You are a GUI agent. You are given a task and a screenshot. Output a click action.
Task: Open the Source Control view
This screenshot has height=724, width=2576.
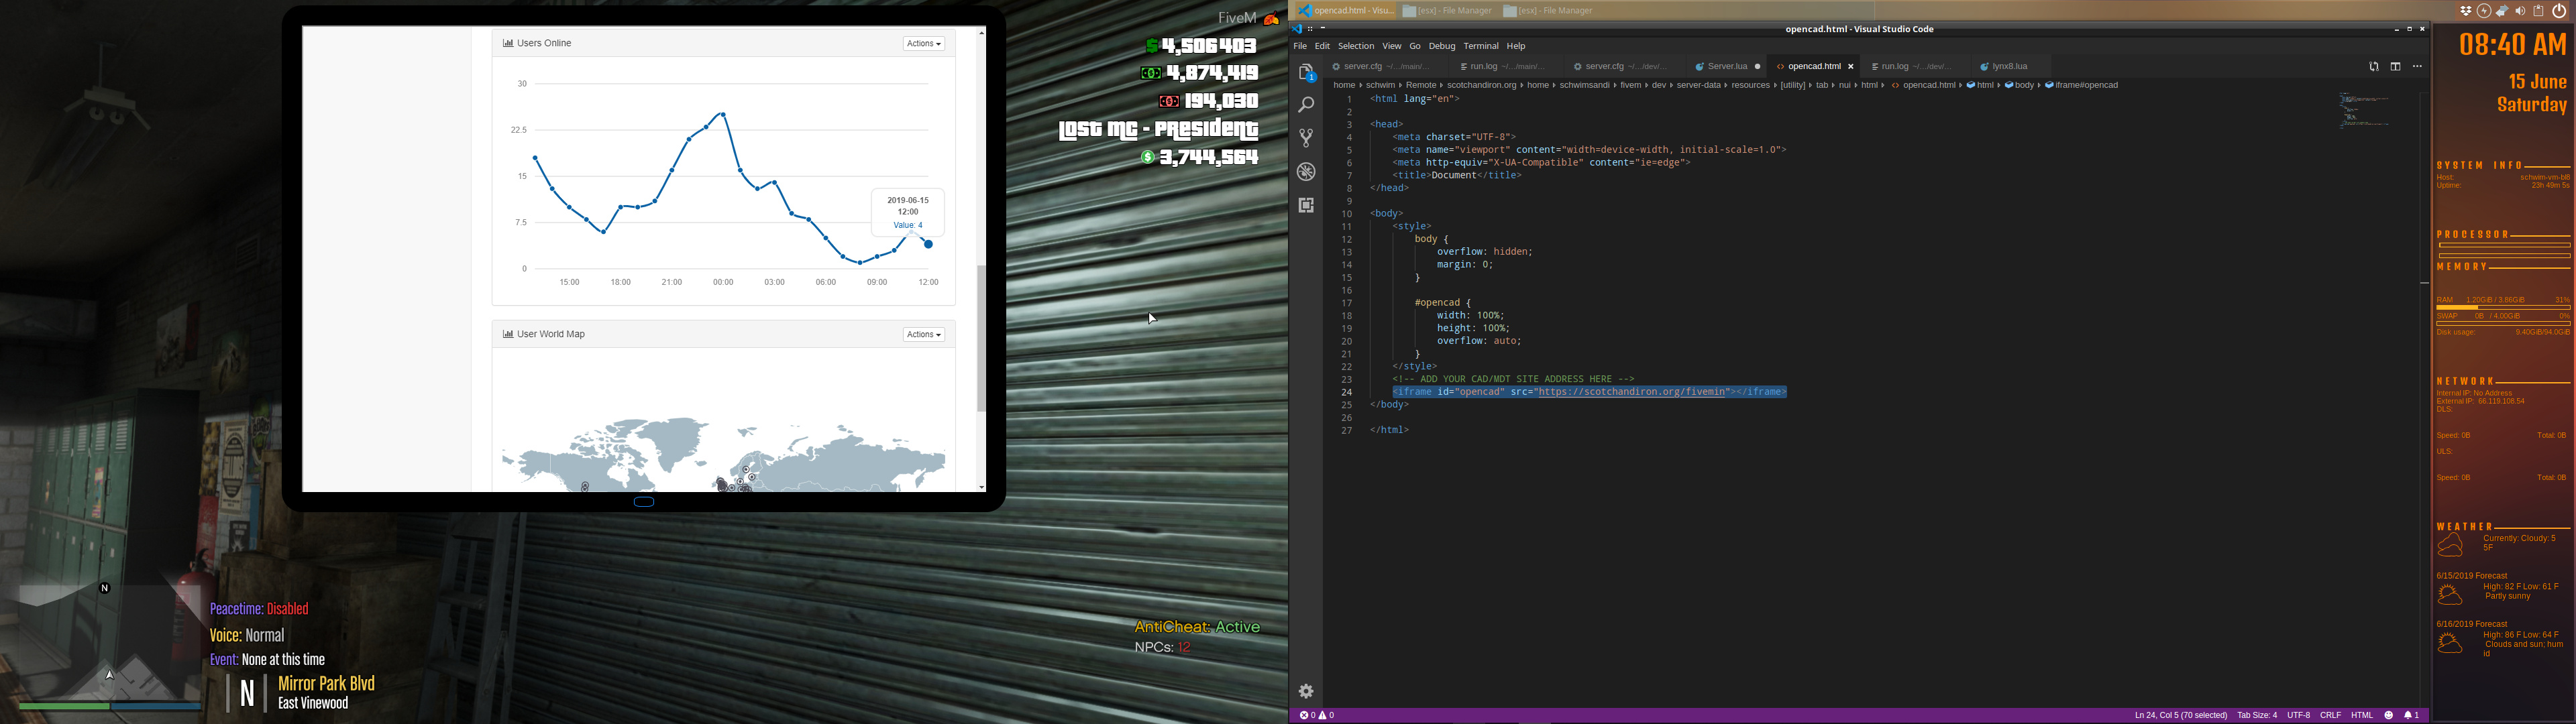pos(1306,136)
